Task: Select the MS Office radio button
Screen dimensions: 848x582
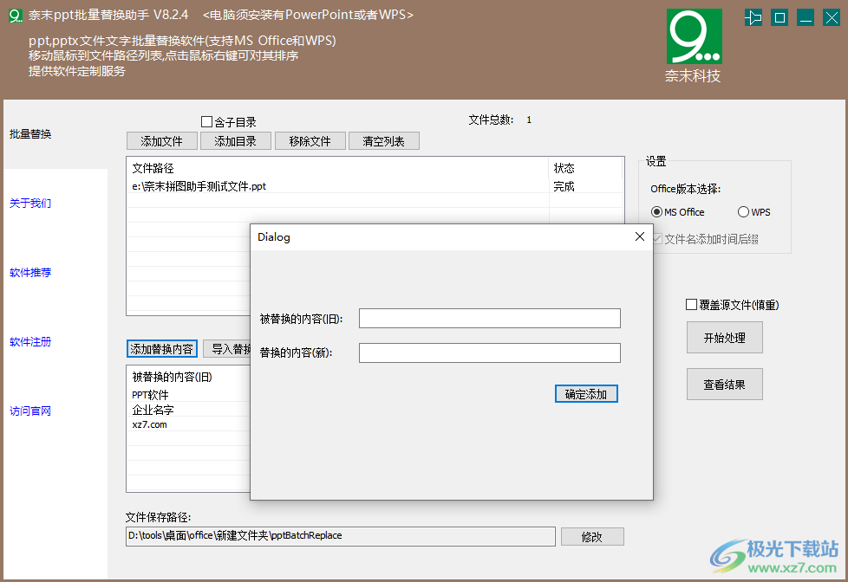Action: (x=656, y=211)
